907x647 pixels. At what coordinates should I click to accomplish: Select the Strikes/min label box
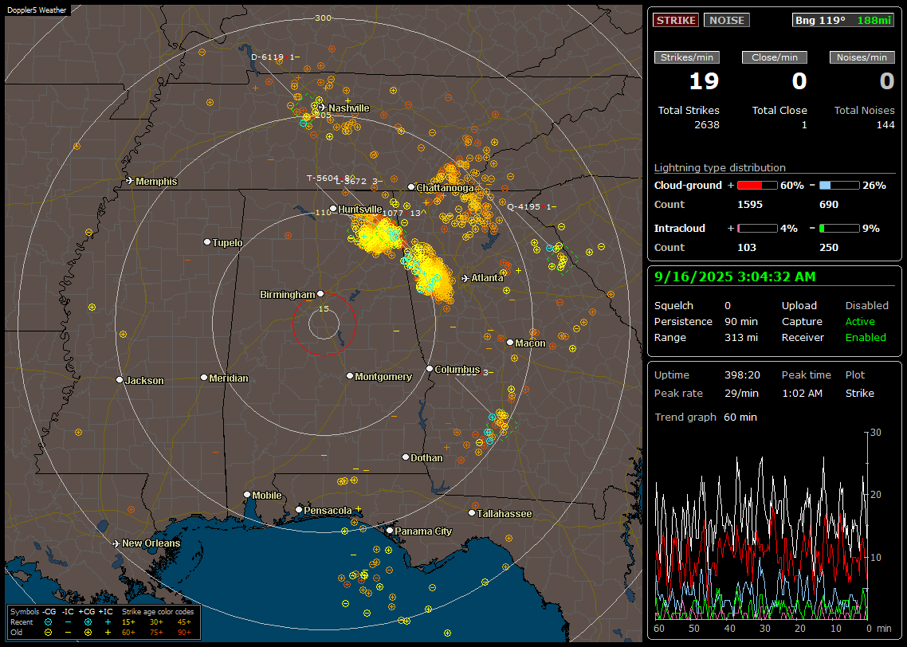click(687, 57)
